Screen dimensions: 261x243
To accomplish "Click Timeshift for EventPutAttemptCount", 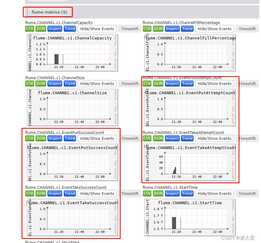I will click(247, 83).
